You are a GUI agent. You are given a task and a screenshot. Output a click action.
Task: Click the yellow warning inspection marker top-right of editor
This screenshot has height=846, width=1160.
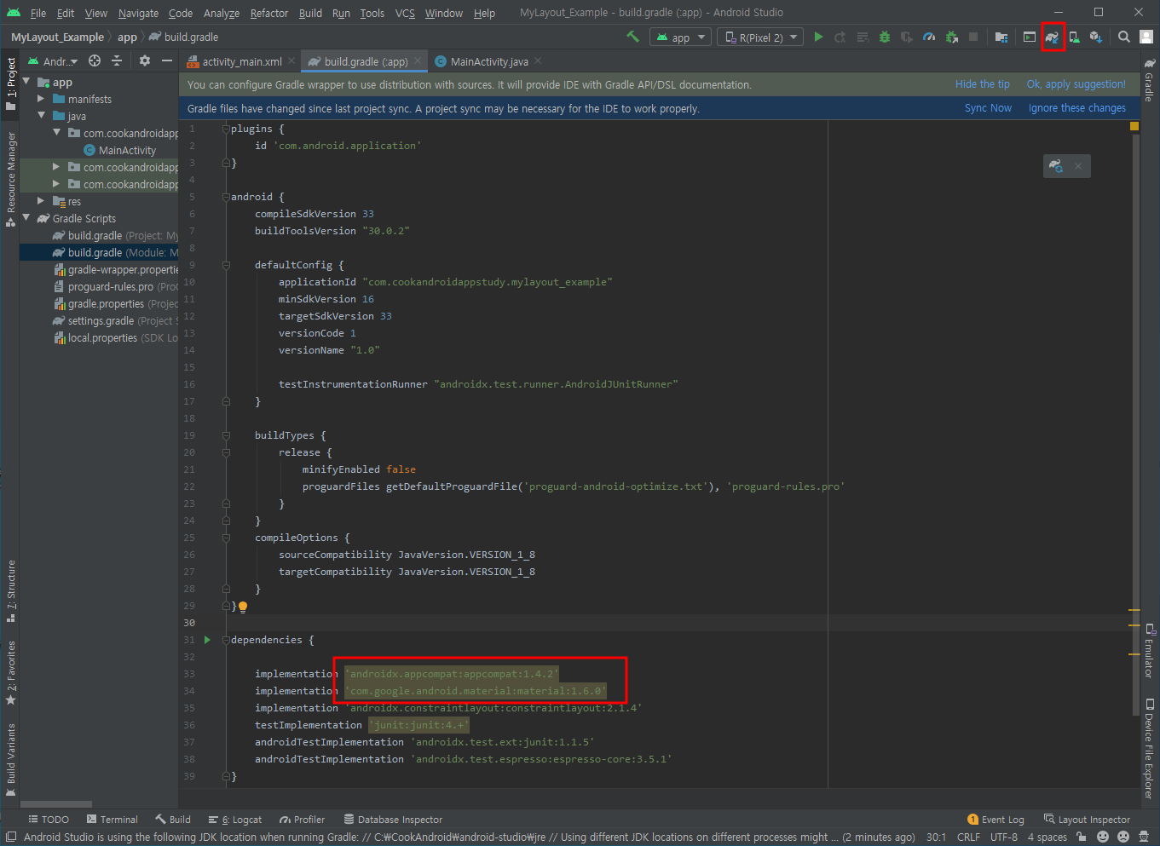point(1134,126)
